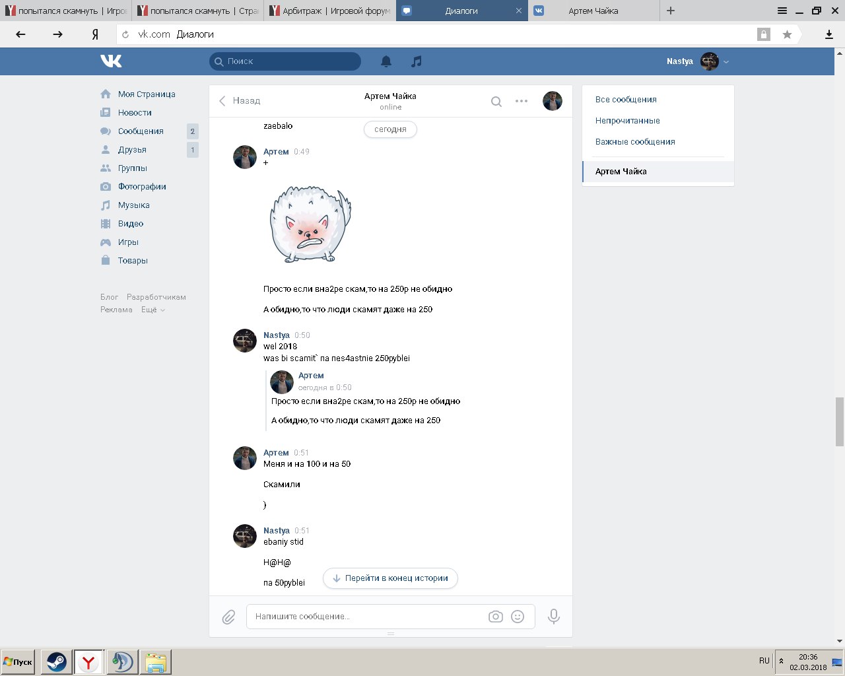Click the vk.com address bar
The image size is (845, 676).
pyautogui.click(x=436, y=34)
